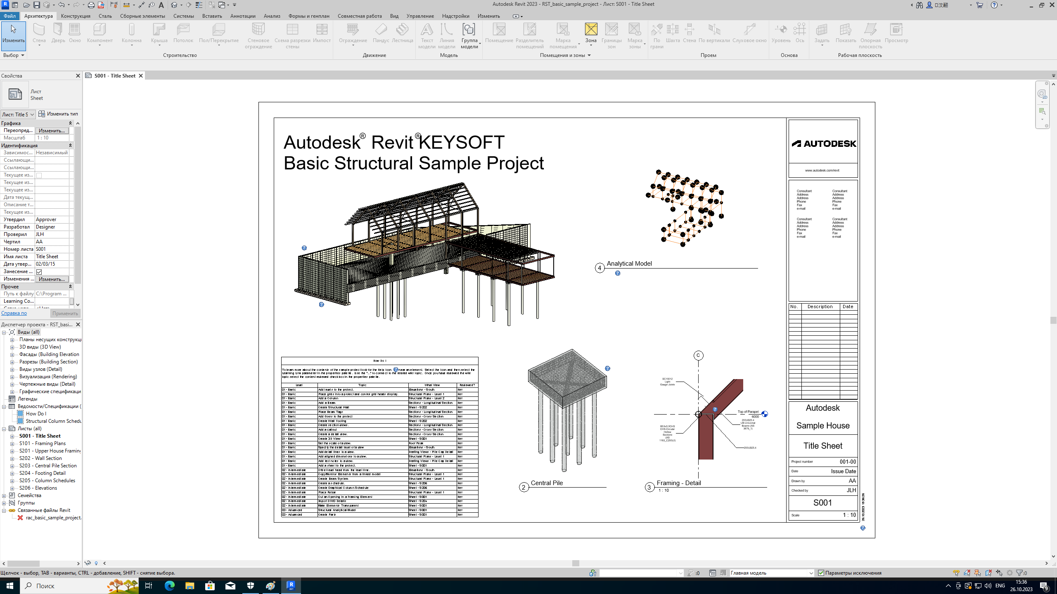Select the Уровень level tool
This screenshot has height=594, width=1057.
pos(781,33)
